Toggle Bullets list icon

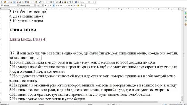pyautogui.click(x=67, y=5)
